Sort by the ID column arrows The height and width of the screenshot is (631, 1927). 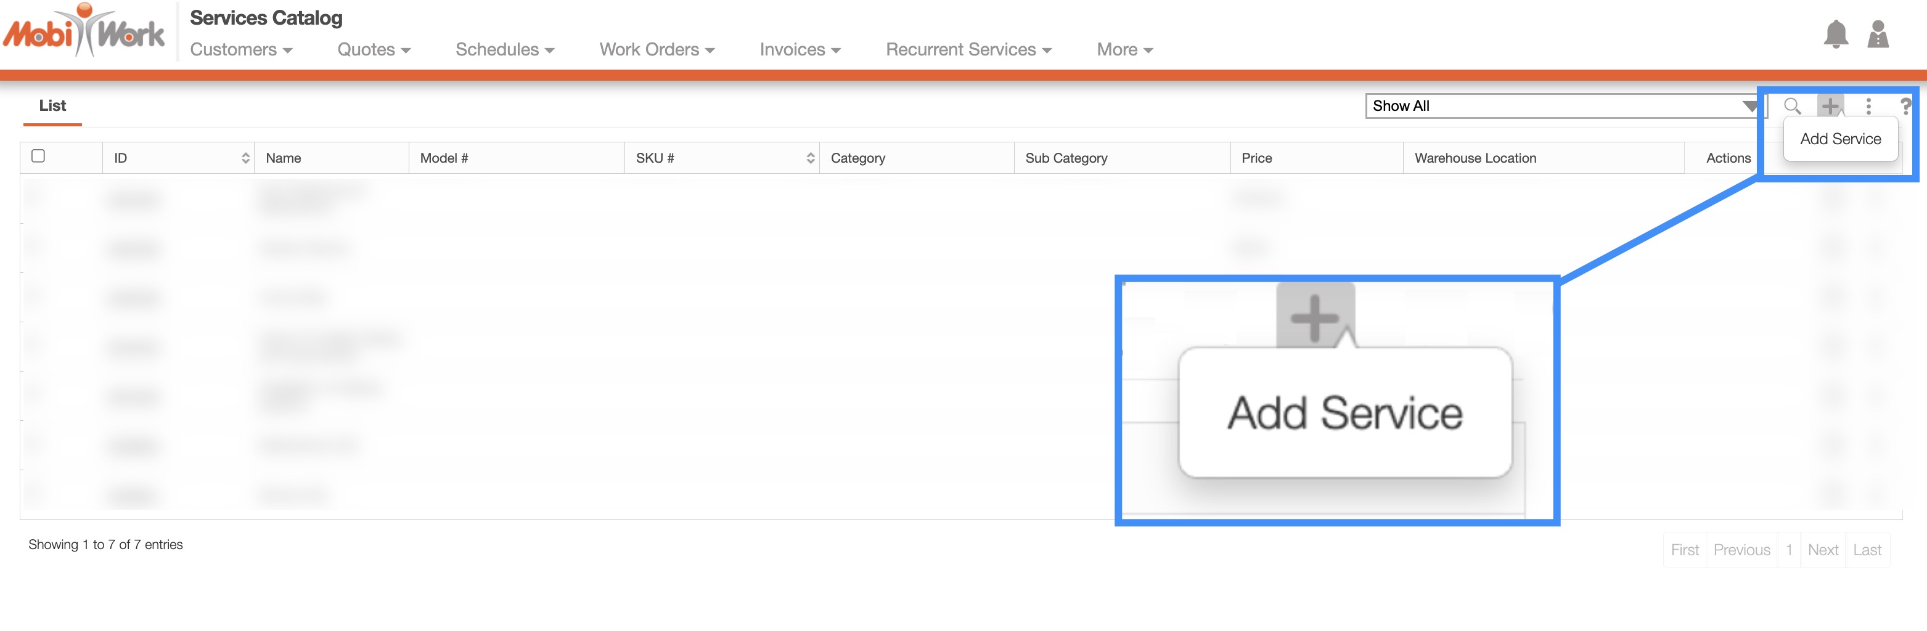tap(245, 158)
